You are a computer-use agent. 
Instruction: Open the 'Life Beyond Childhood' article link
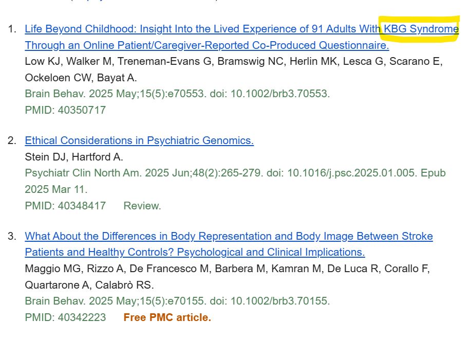(200, 29)
